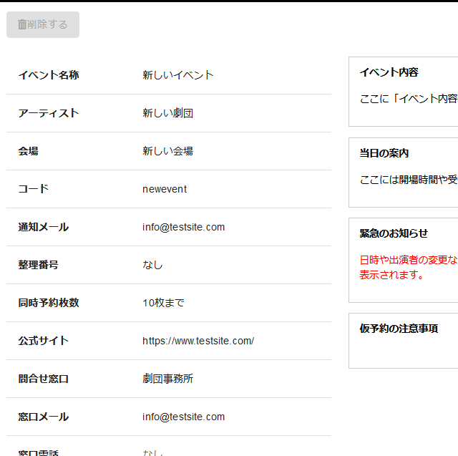
Task: Click the 公式サイト row label
Action: (x=43, y=341)
